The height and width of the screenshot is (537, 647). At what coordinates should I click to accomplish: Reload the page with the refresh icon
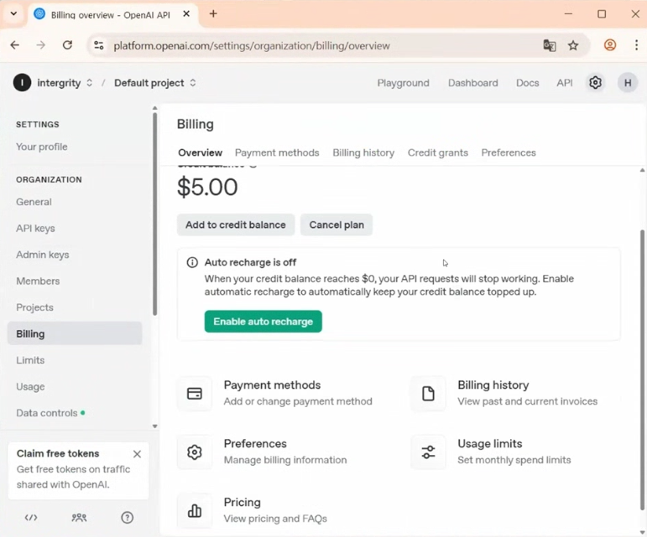point(67,45)
